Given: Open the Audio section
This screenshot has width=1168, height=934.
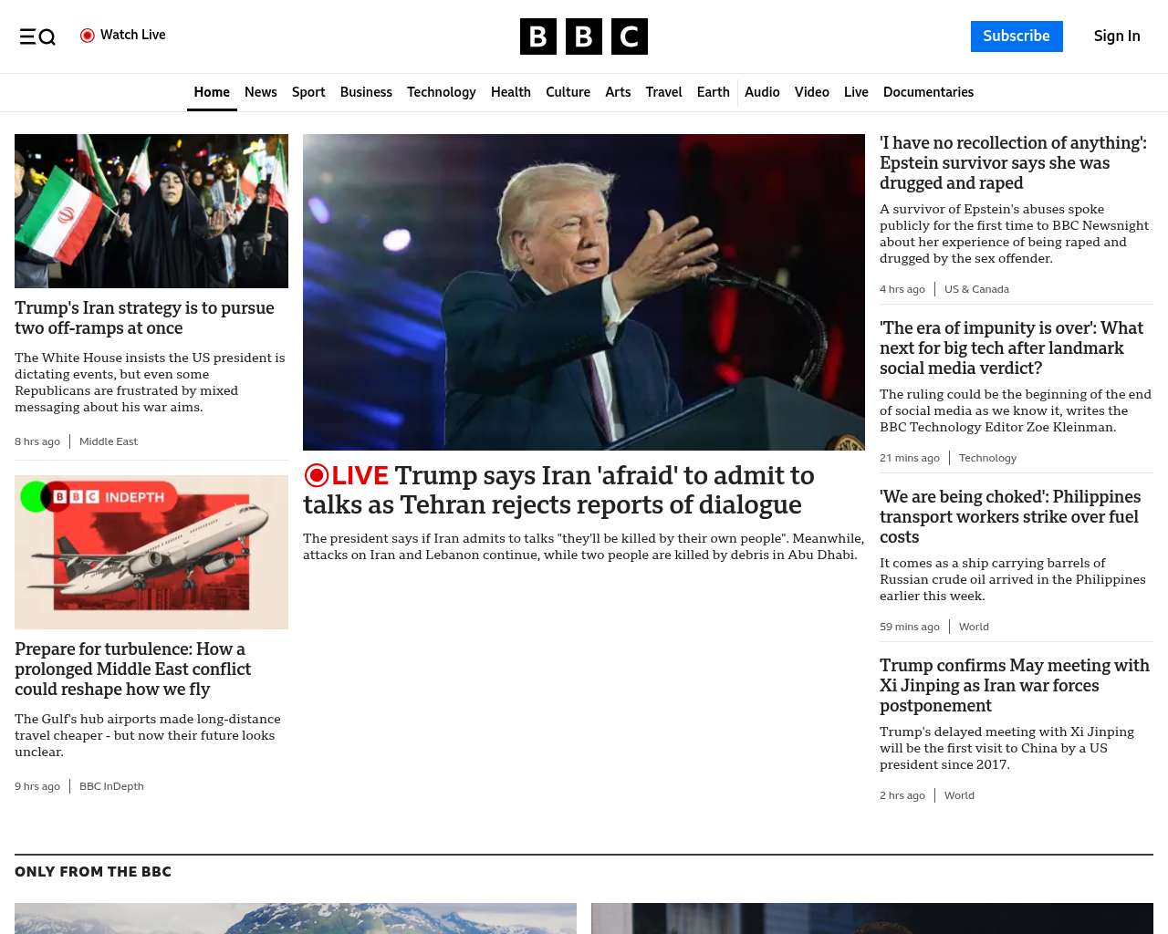Looking at the screenshot, I should tap(762, 92).
